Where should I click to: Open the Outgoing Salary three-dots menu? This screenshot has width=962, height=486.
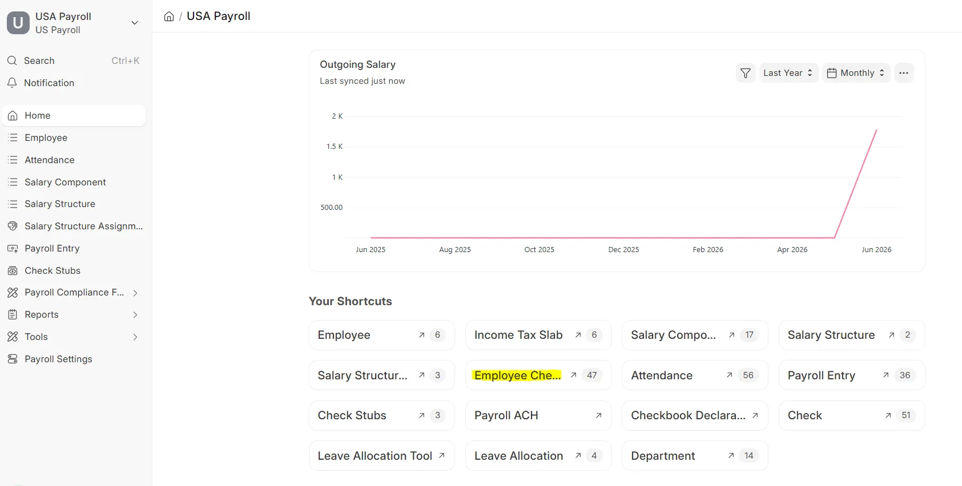coord(904,73)
